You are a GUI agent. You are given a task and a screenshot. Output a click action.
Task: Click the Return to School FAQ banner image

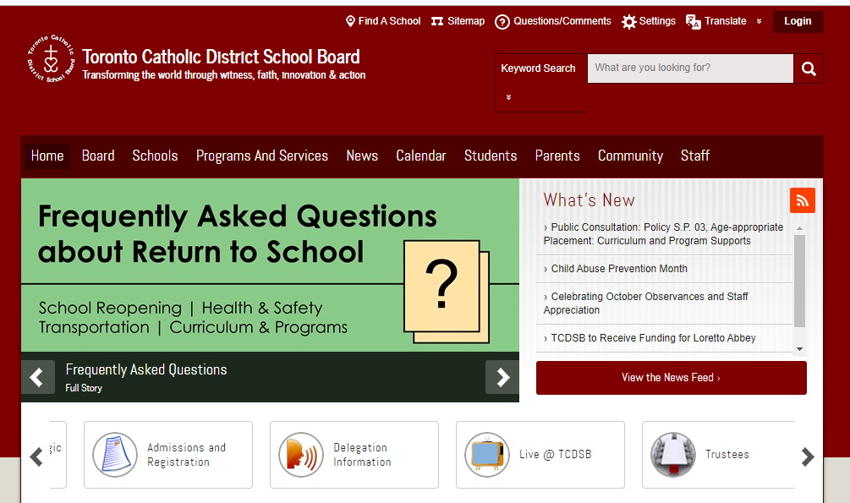click(x=270, y=265)
